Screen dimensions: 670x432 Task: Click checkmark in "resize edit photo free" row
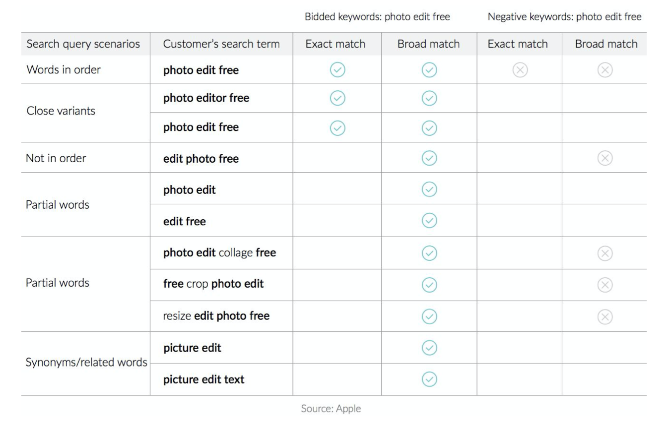tap(429, 316)
